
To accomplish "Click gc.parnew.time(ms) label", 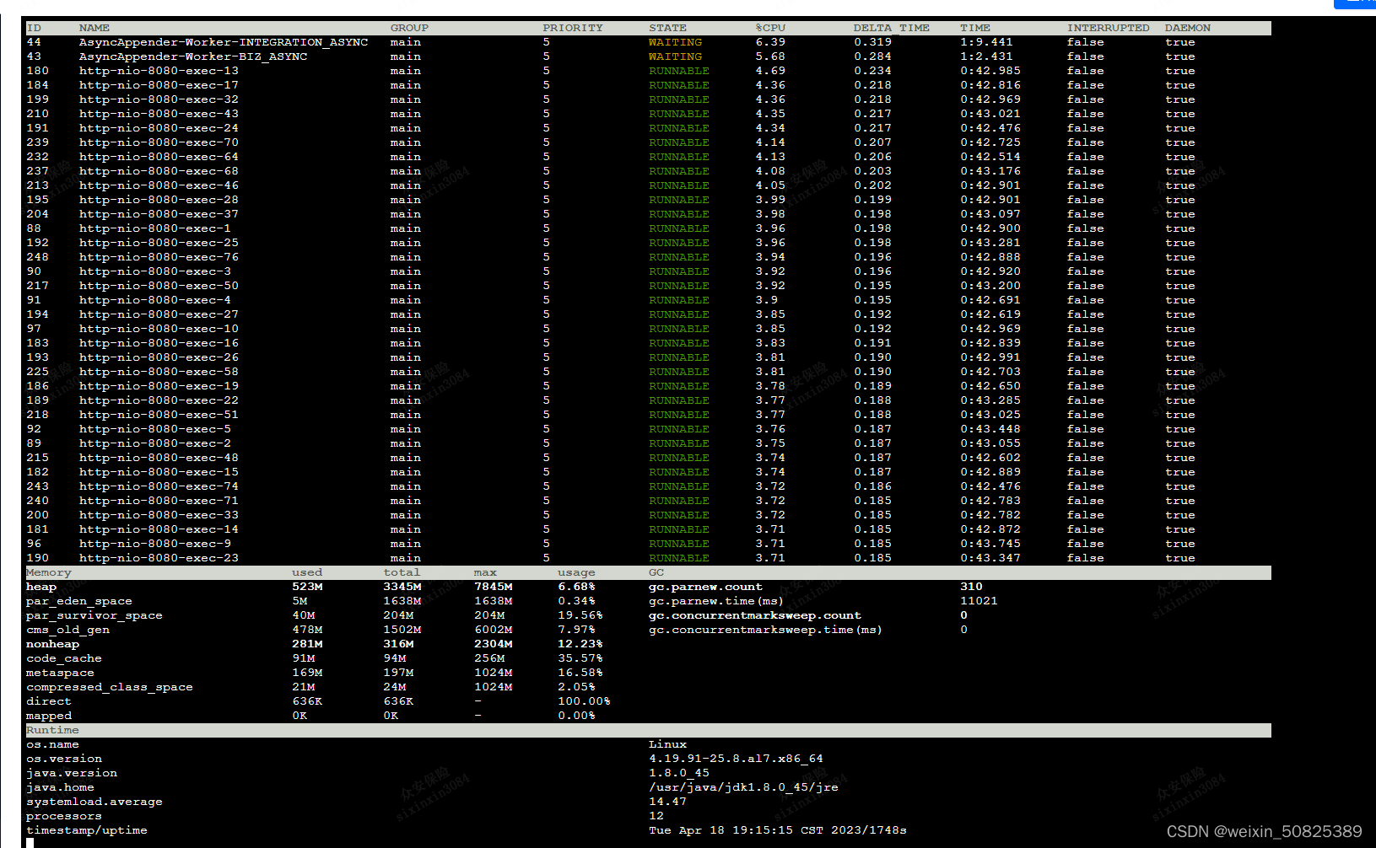I will click(x=716, y=601).
